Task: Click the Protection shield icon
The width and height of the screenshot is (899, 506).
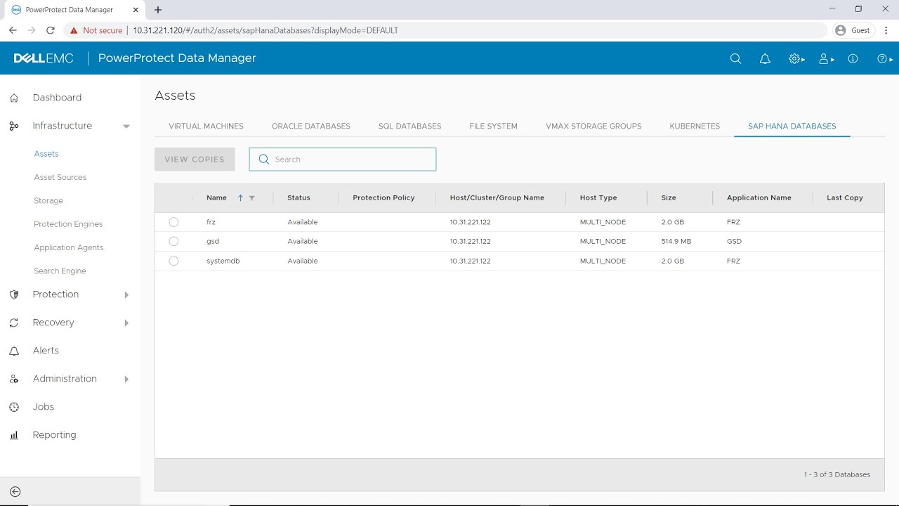Action: pyautogui.click(x=14, y=294)
